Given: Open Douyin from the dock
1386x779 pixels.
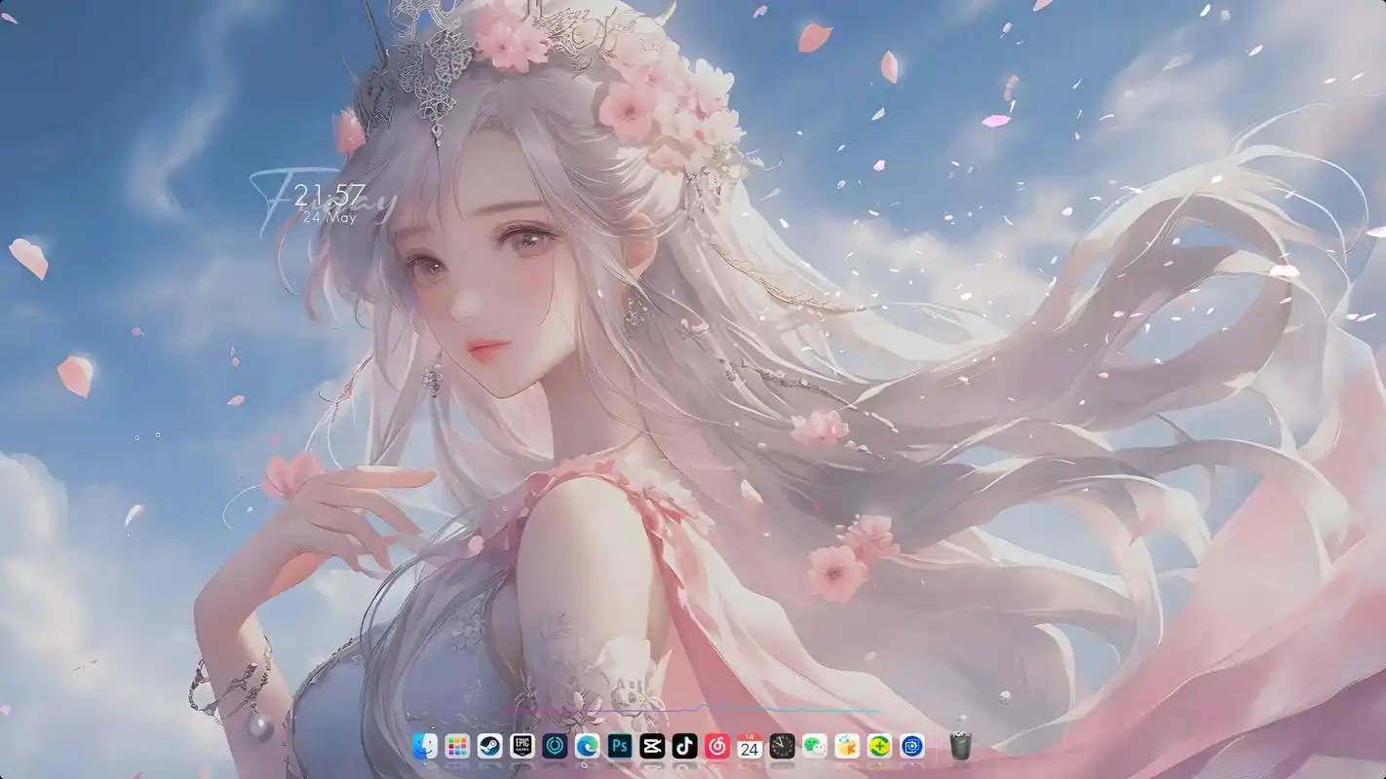Looking at the screenshot, I should click(683, 746).
